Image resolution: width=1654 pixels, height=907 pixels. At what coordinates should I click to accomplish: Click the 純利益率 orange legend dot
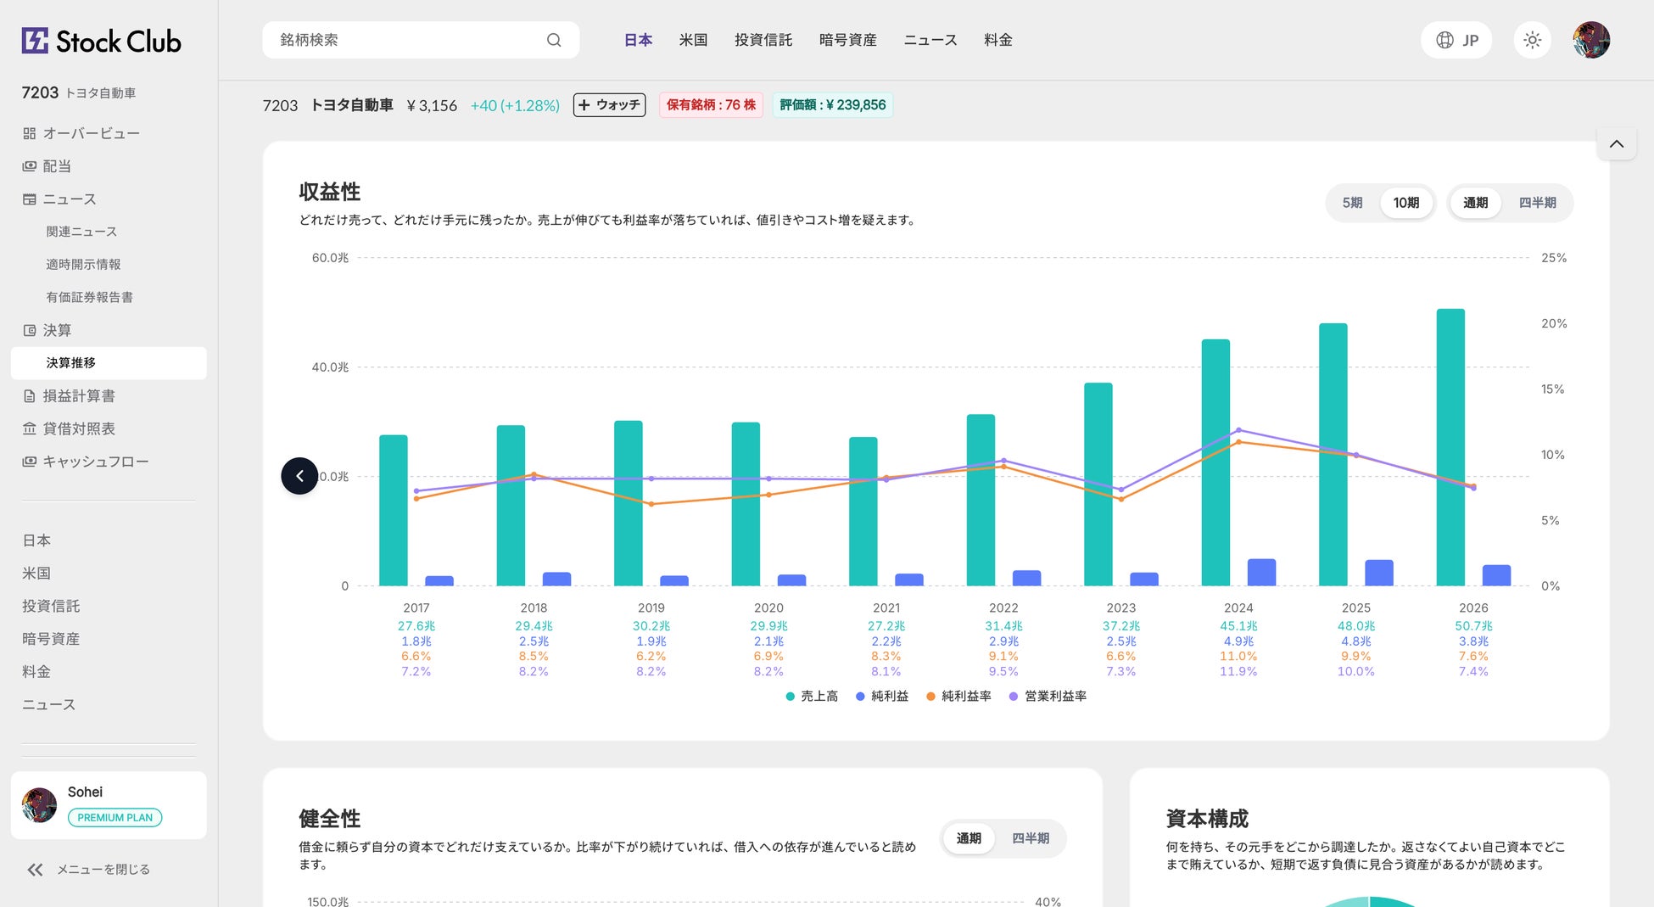pos(930,697)
